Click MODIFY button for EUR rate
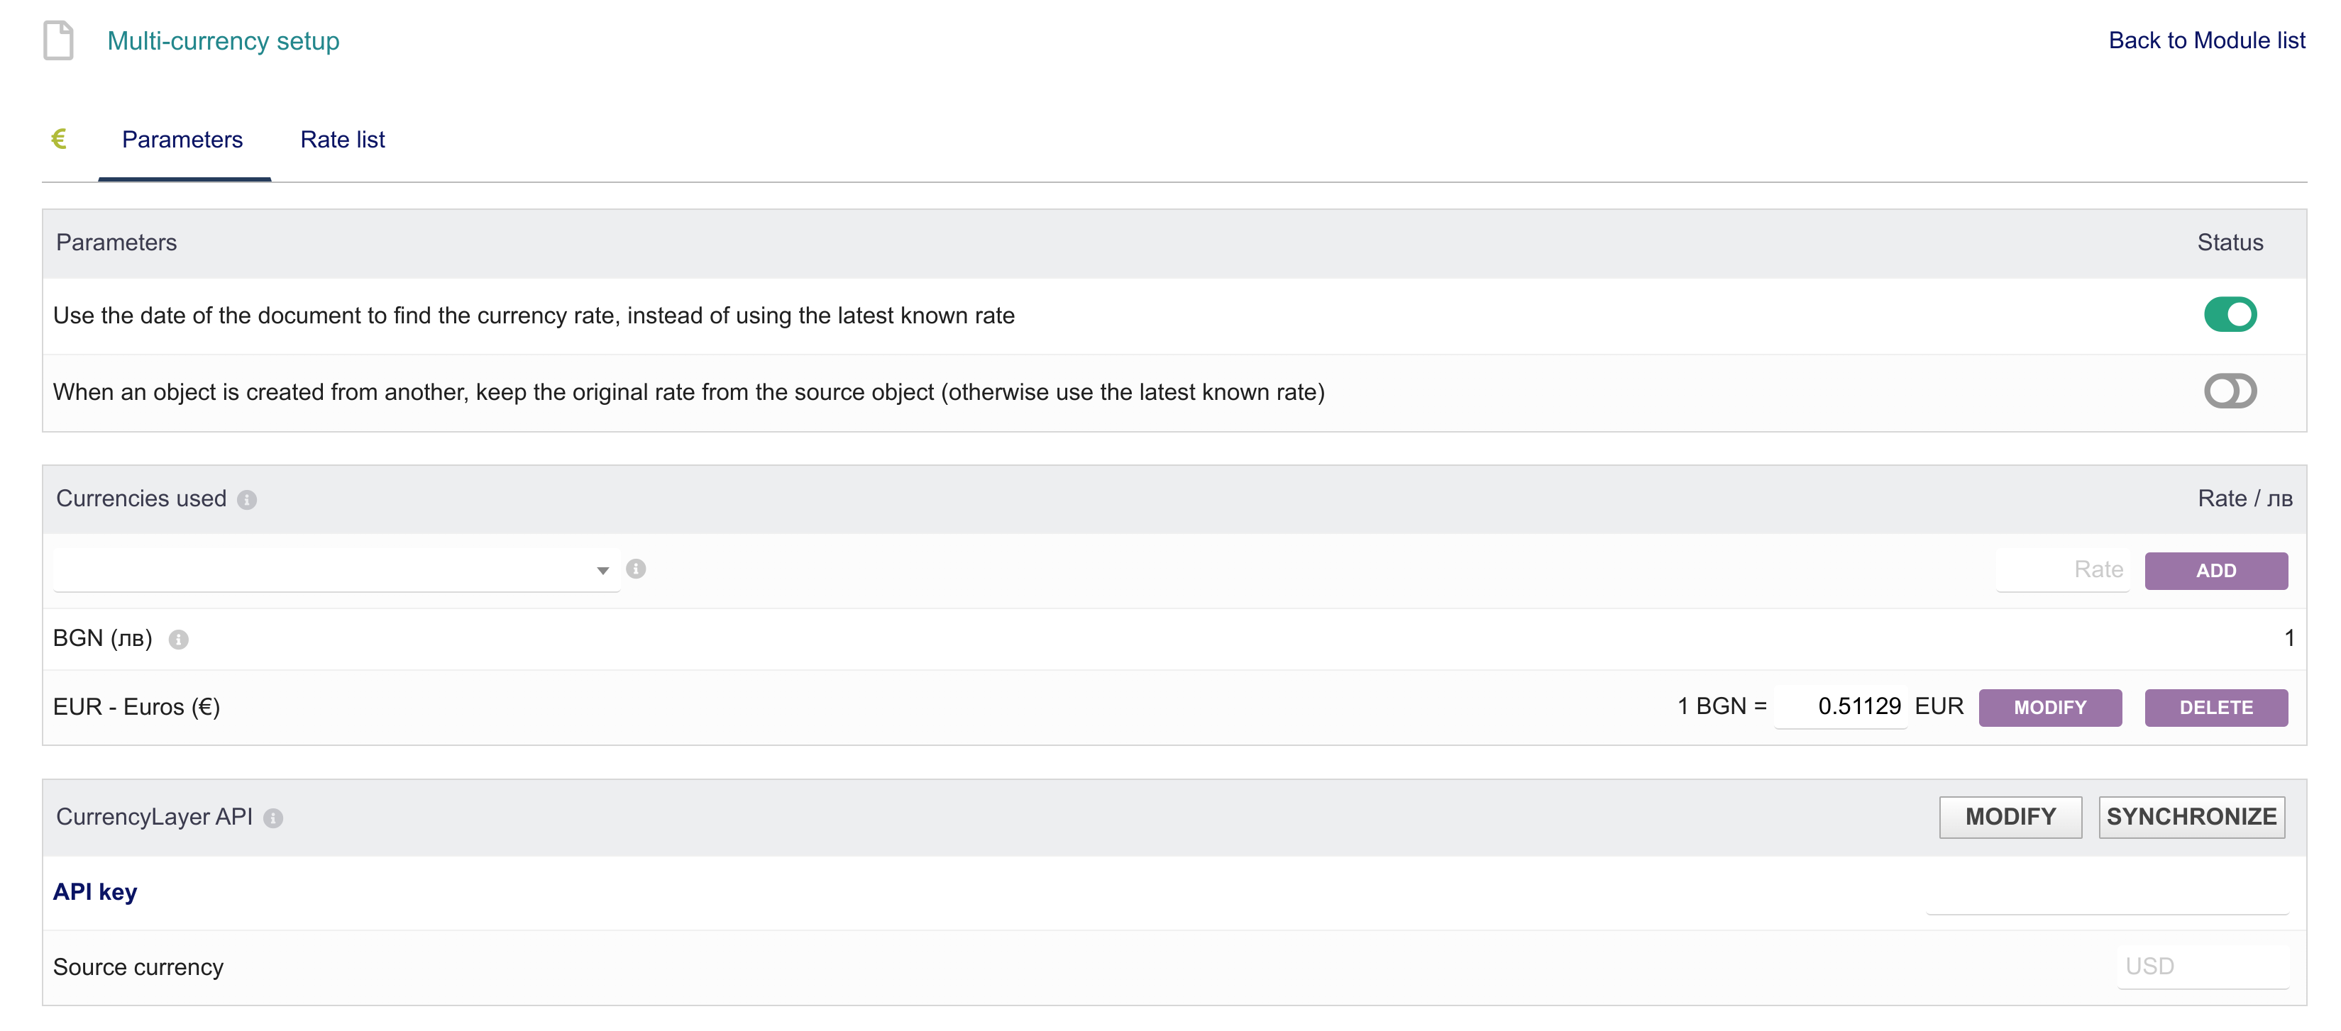Viewport: 2341px width, 1031px height. click(x=2050, y=707)
